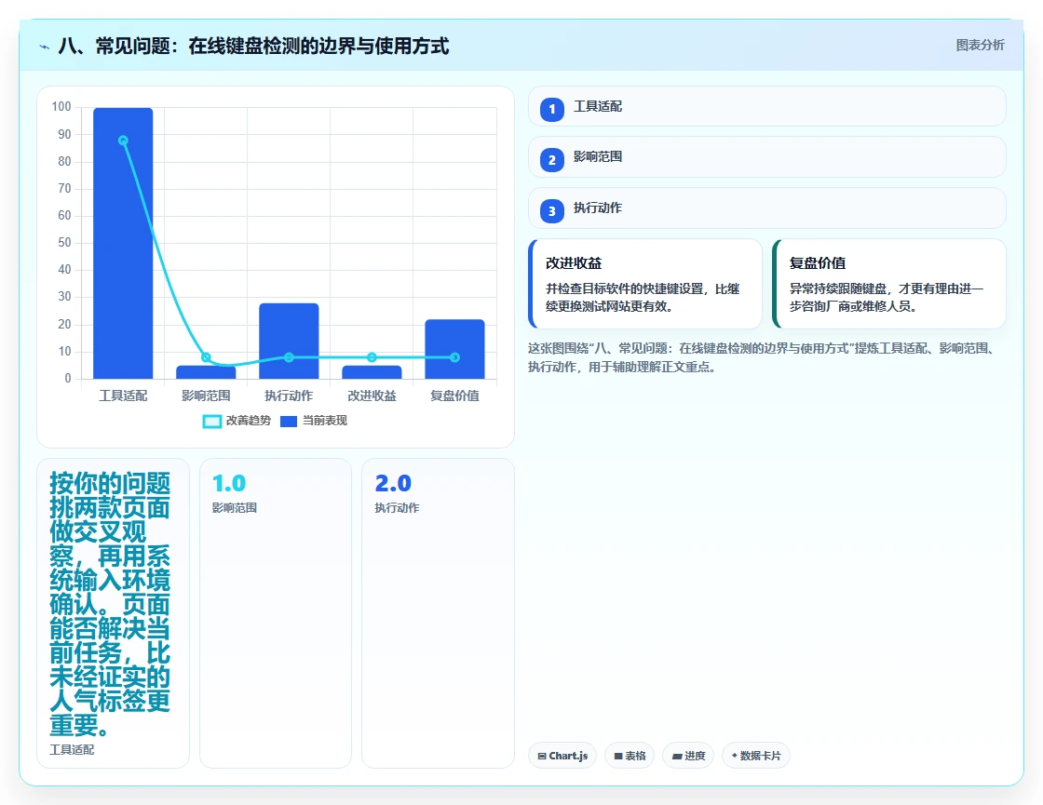Click the icon in the 表格 tag
1043x805 pixels.
(618, 756)
